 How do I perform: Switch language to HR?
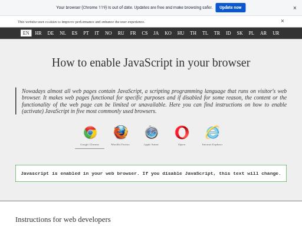click(38, 33)
